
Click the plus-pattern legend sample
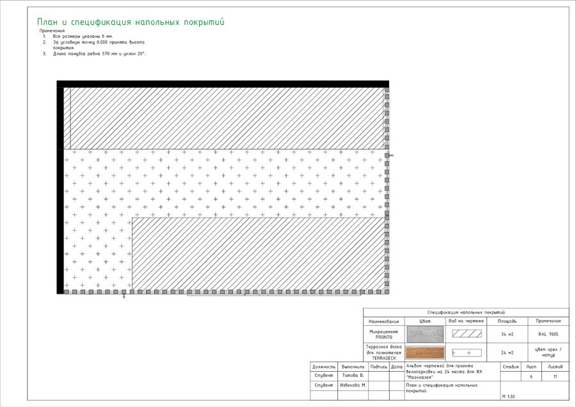coord(467,353)
